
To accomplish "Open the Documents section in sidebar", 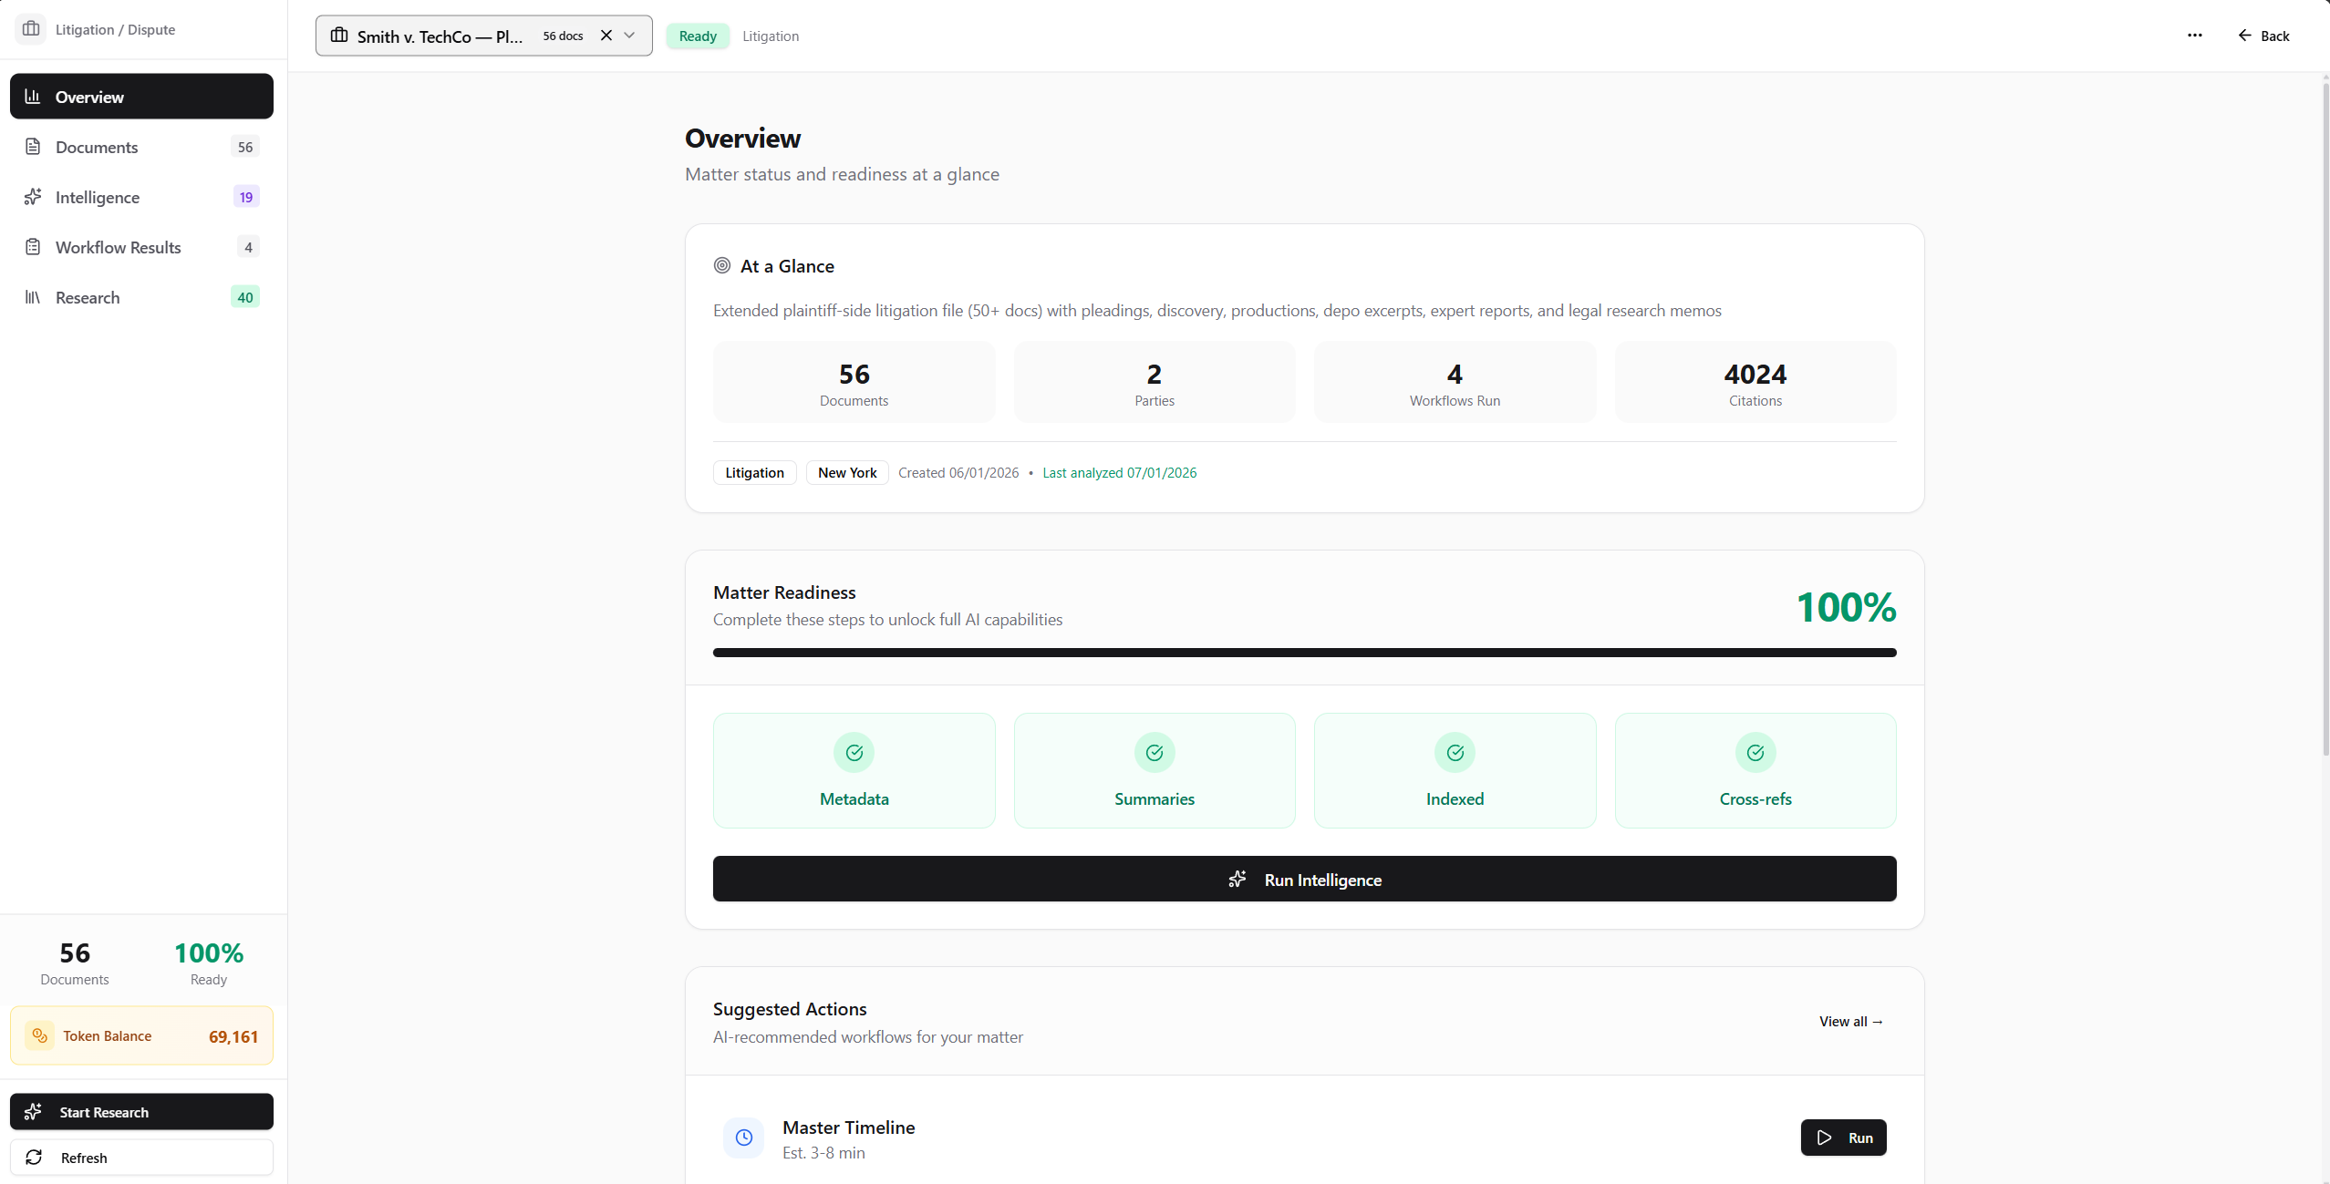I will click(96, 146).
